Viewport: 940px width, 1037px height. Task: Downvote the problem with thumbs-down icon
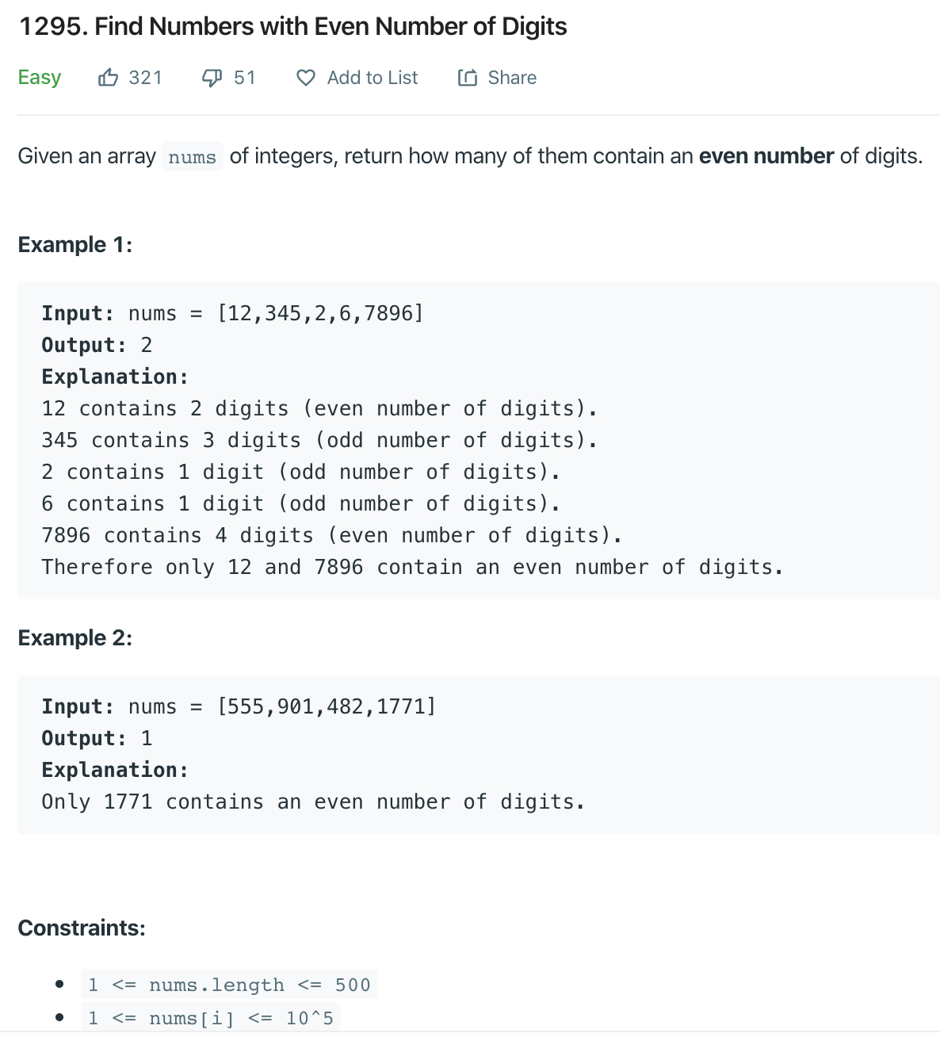click(x=212, y=78)
